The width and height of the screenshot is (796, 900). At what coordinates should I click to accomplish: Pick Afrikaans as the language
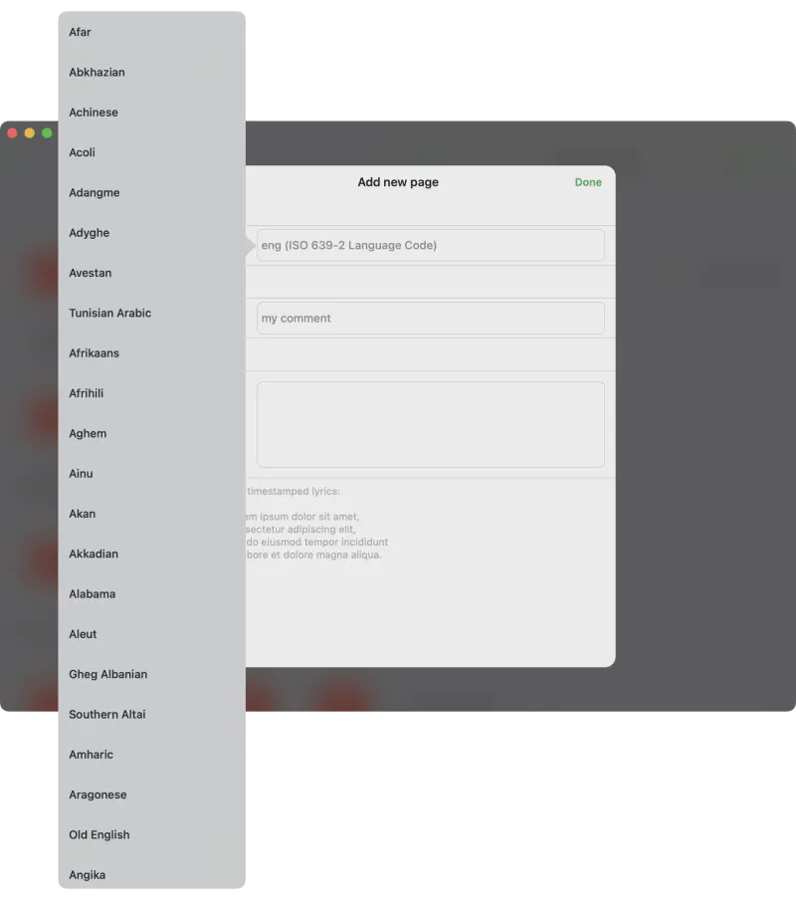point(95,353)
